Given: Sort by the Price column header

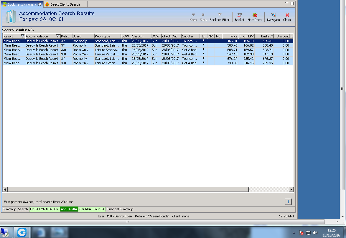Looking at the screenshot, I should tap(230, 36).
